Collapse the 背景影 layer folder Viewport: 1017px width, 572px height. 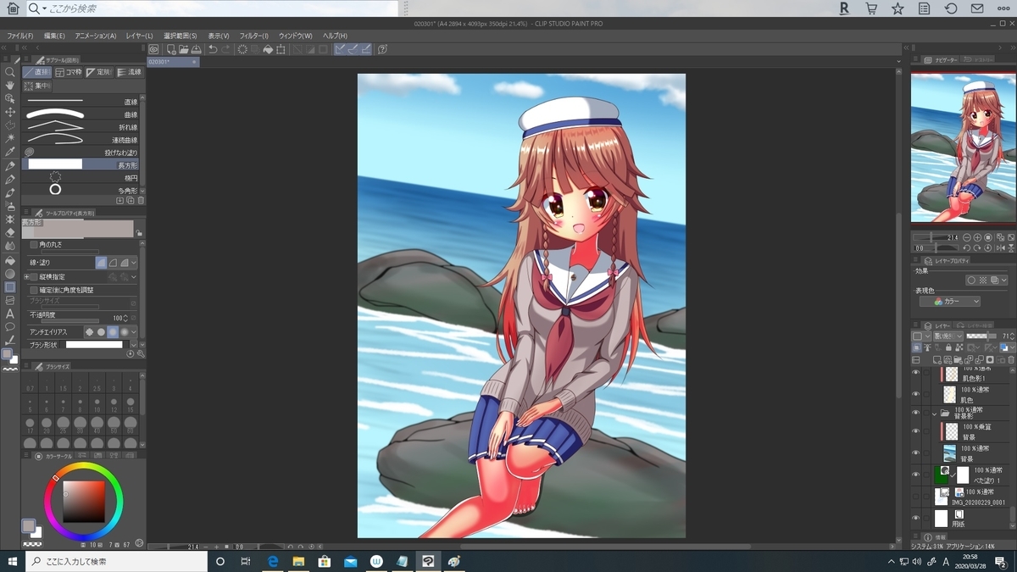pyautogui.click(x=935, y=414)
